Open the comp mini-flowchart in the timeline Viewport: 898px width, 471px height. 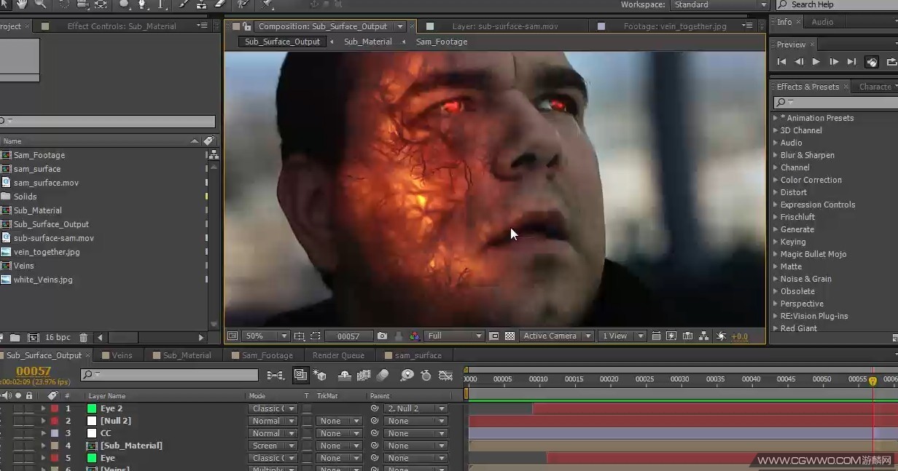click(x=276, y=376)
